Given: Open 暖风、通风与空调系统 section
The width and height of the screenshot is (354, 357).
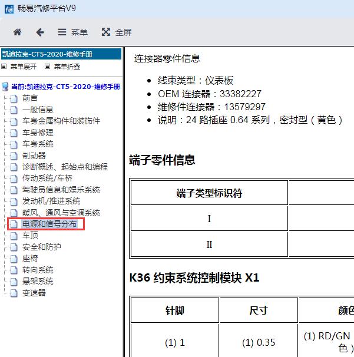Looking at the screenshot, I should (x=61, y=213).
